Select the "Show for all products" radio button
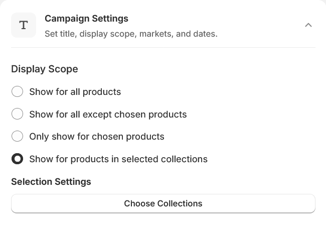 (x=17, y=92)
